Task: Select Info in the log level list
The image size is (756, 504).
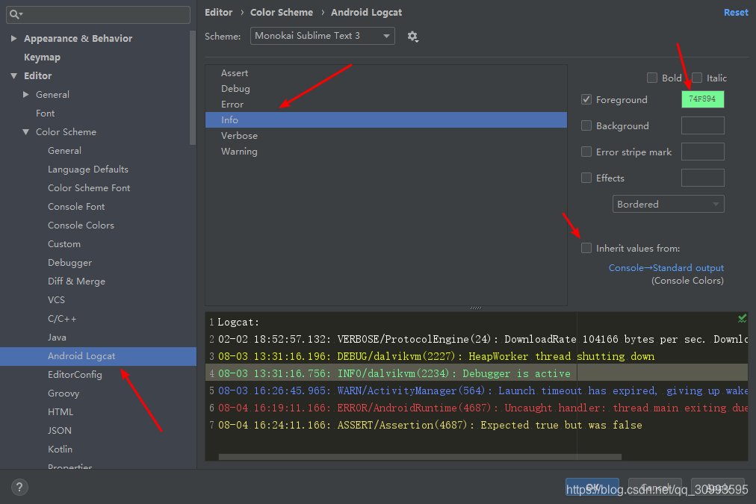Action: pos(385,120)
